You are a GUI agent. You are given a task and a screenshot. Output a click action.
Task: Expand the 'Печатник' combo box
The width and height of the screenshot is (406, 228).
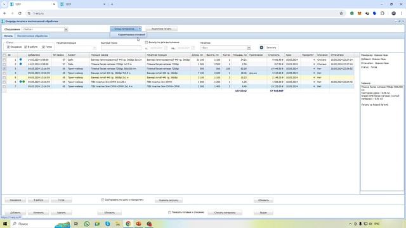click(249, 48)
